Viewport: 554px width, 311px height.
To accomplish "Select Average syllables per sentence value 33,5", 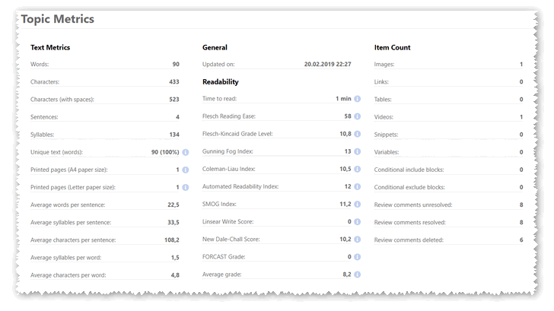I will pyautogui.click(x=174, y=222).
